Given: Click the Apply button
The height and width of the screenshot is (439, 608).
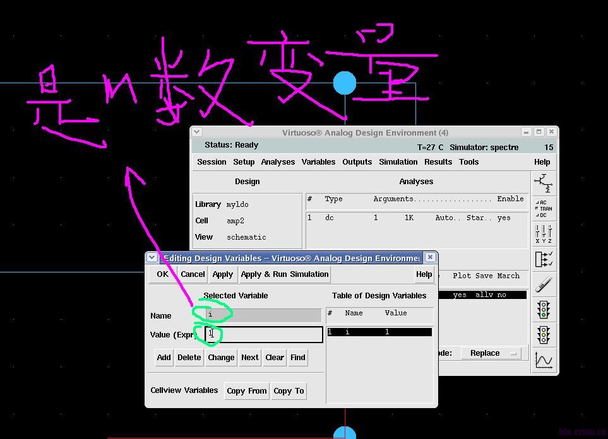Looking at the screenshot, I should click(223, 274).
